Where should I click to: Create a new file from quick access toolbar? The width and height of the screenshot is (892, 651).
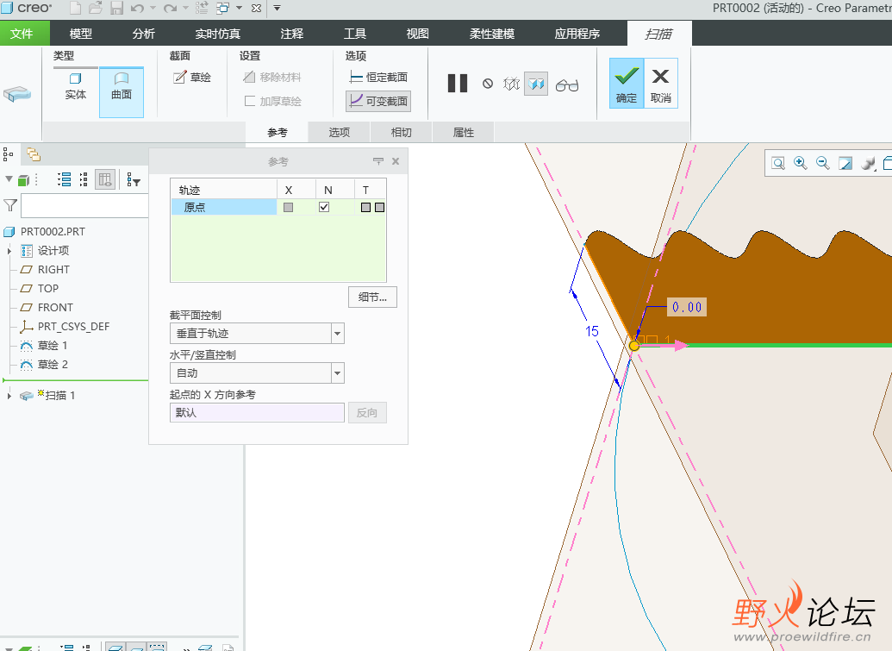(x=75, y=8)
